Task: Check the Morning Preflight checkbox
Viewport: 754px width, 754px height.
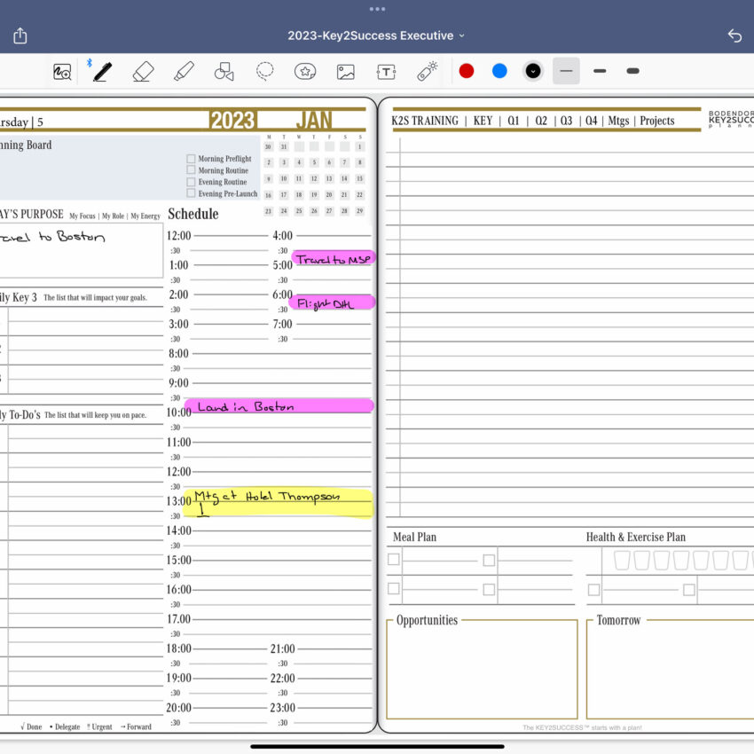Action: pyautogui.click(x=191, y=159)
